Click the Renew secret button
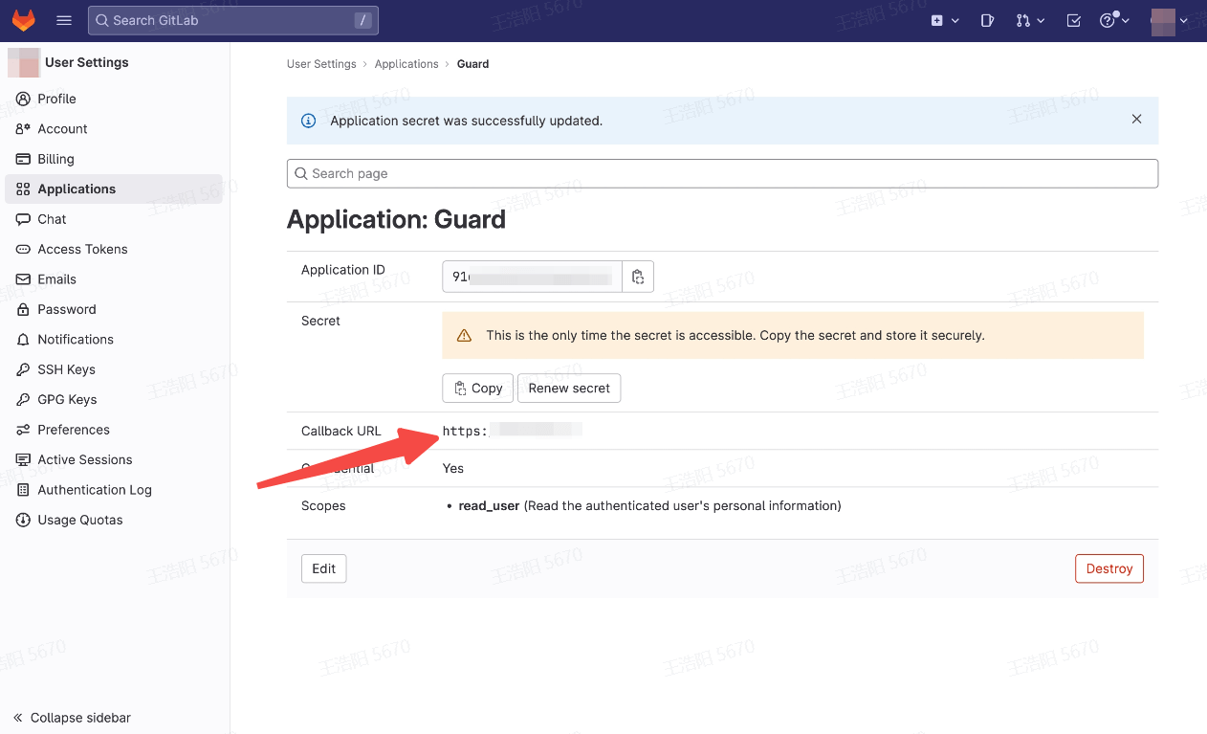 pyautogui.click(x=569, y=389)
